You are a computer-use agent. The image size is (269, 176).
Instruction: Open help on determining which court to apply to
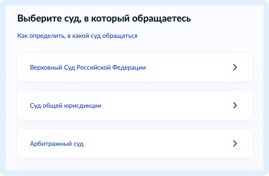(77, 36)
